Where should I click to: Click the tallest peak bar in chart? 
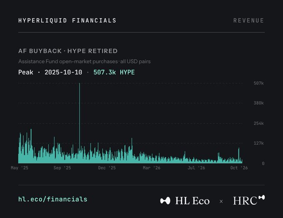click(x=79, y=123)
